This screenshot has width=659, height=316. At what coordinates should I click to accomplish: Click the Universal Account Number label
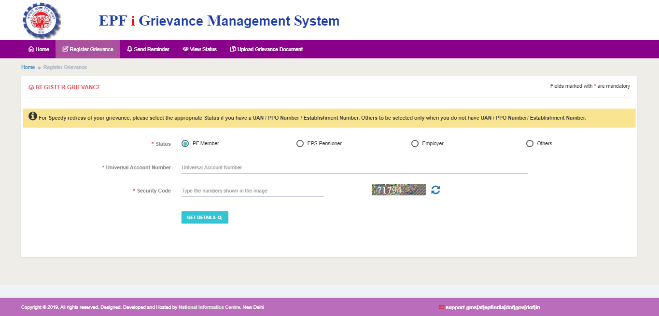137,167
